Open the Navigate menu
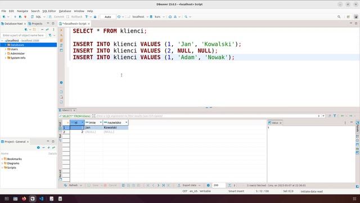360x203 pixels. pyautogui.click(x=22, y=11)
